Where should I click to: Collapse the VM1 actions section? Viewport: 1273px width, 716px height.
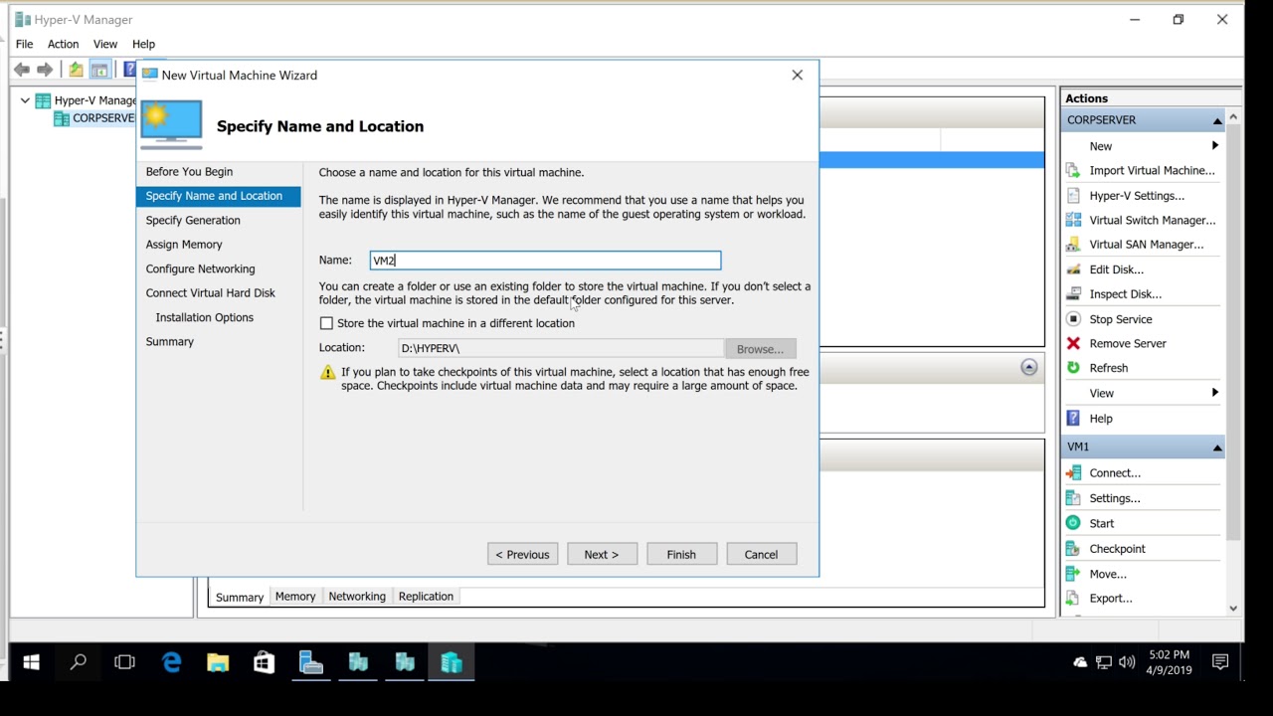pyautogui.click(x=1216, y=447)
